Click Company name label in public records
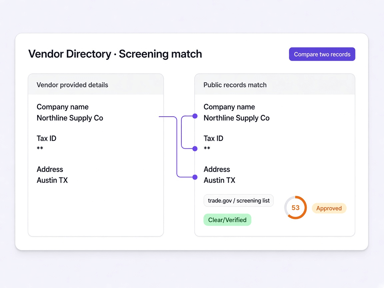 (229, 107)
